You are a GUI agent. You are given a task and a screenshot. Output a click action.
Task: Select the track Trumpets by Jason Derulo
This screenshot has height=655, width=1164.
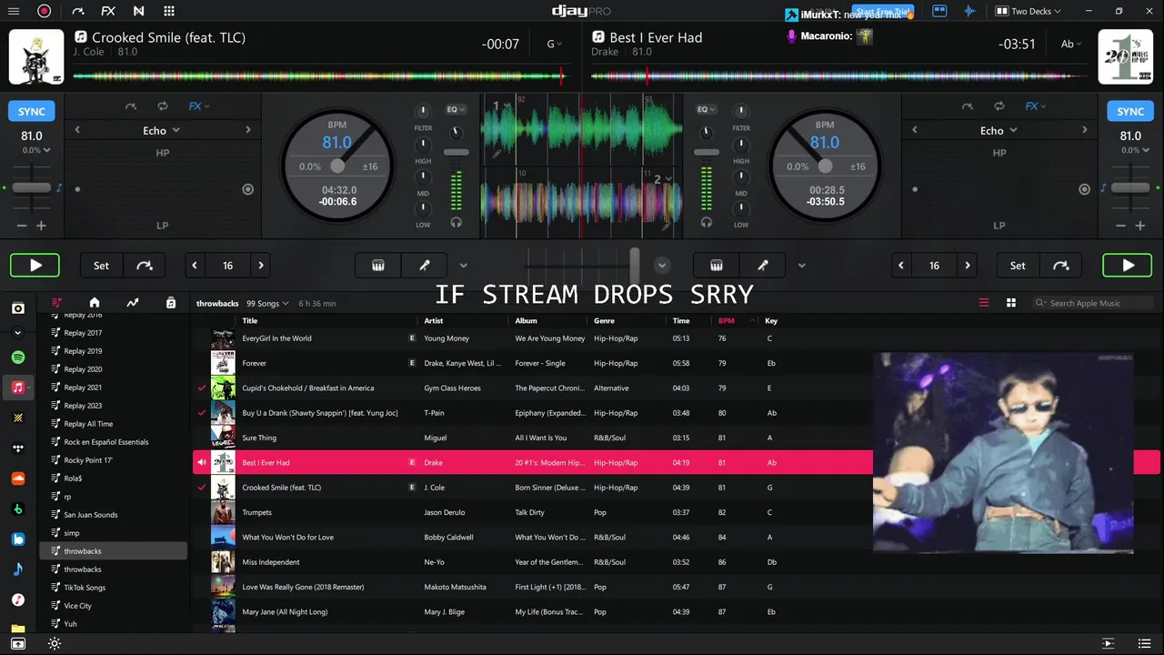[x=532, y=512]
